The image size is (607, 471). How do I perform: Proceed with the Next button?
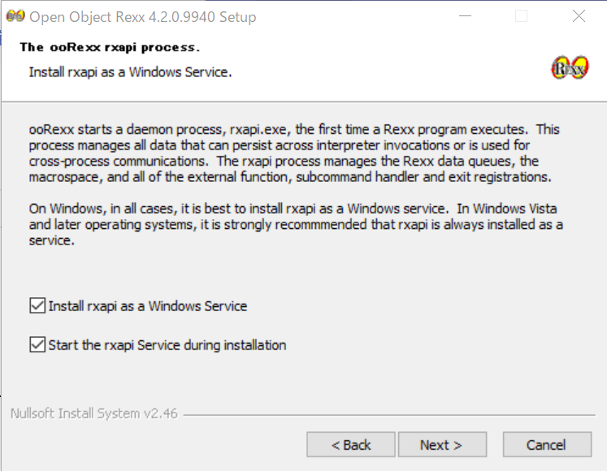[441, 444]
